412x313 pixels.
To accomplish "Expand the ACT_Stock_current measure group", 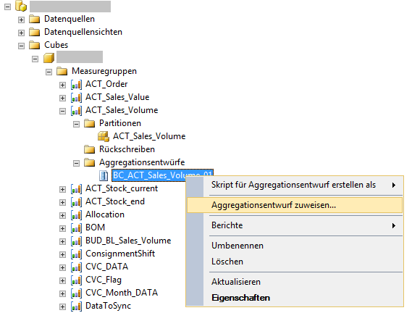I will coord(62,189).
